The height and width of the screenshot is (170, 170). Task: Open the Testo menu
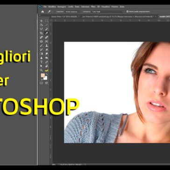point(77,7)
